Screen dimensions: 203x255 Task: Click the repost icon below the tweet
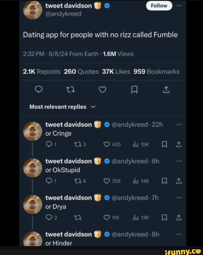pyautogui.click(x=71, y=89)
